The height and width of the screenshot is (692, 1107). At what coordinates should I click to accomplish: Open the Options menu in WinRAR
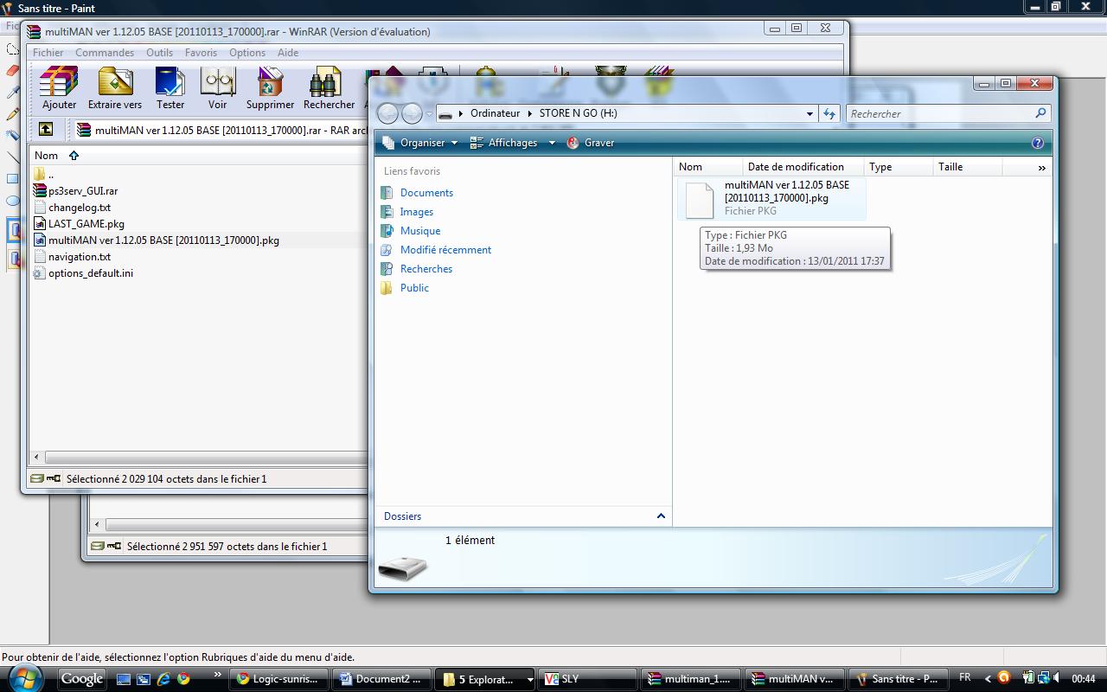click(x=247, y=53)
